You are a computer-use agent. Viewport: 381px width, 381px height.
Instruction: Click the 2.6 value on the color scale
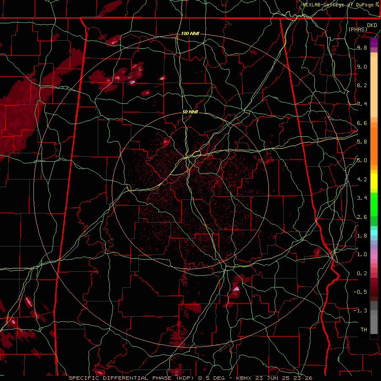tap(362, 217)
